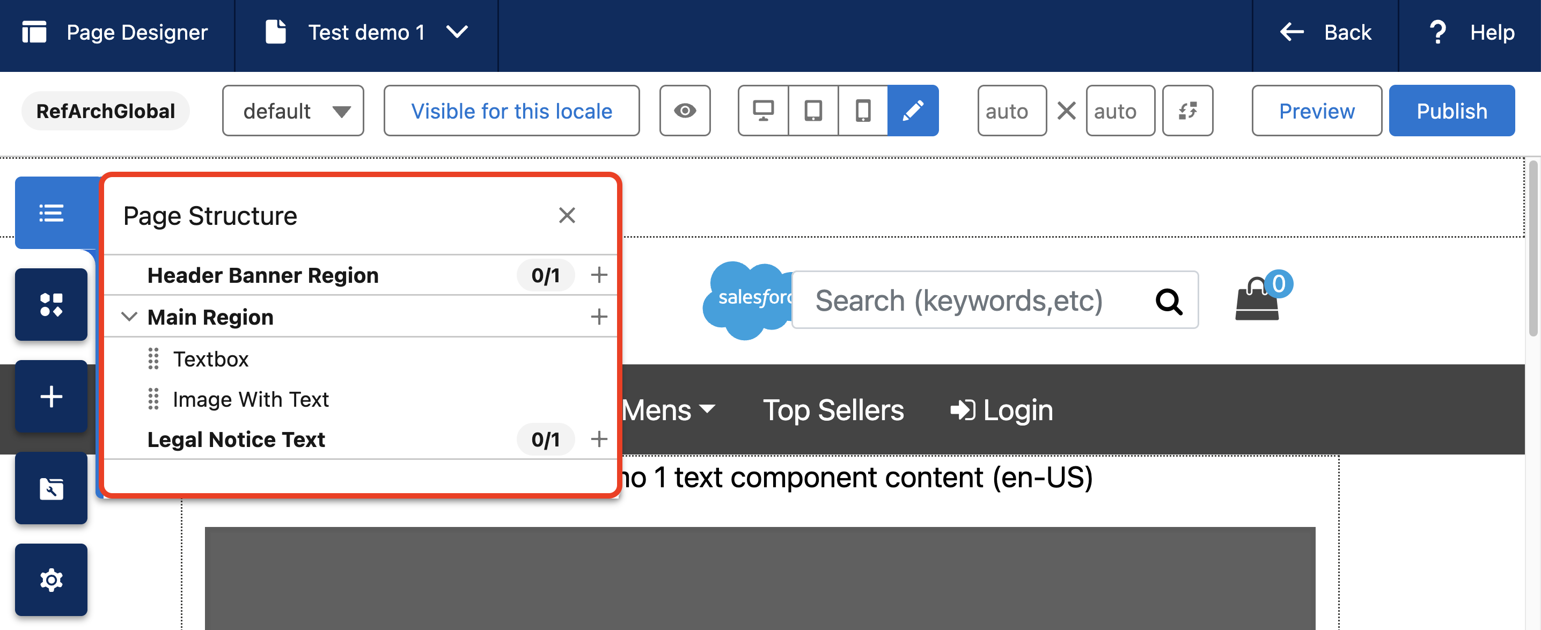Click Visible for this locale button
1541x630 pixels.
click(x=511, y=111)
